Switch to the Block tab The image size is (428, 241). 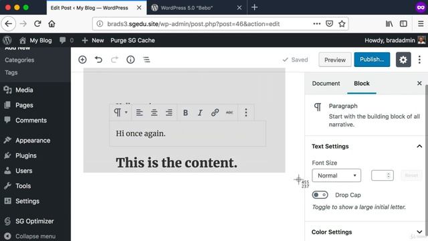click(x=362, y=83)
